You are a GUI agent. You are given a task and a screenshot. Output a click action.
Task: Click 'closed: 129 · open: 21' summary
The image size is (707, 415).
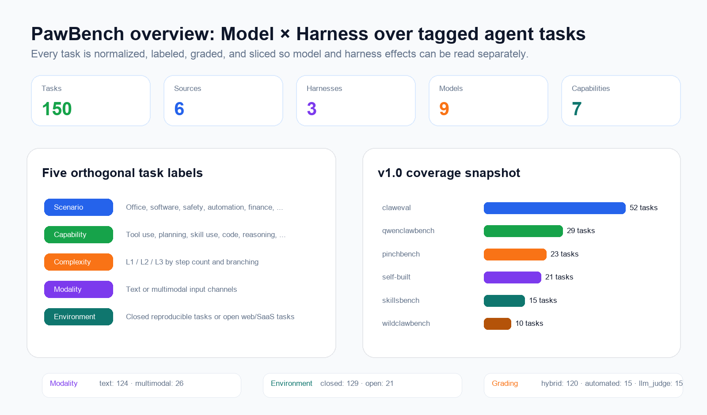[x=357, y=383]
